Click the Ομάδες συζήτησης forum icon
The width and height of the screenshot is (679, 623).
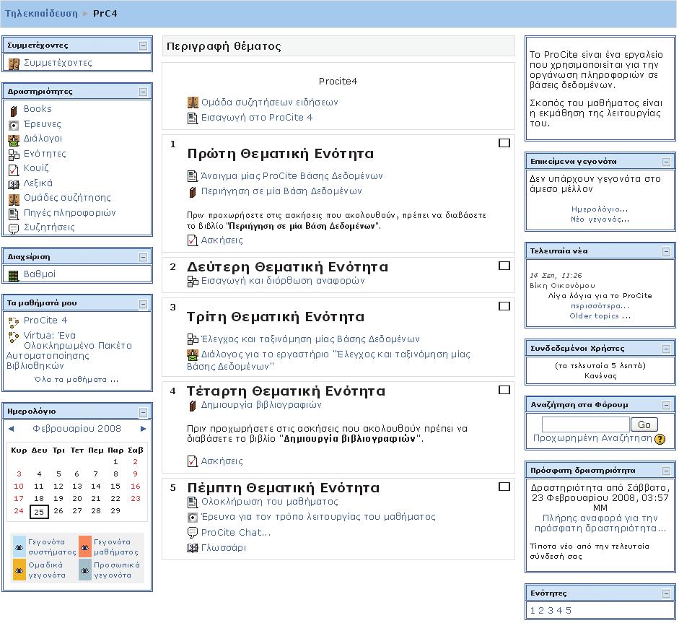point(14,199)
